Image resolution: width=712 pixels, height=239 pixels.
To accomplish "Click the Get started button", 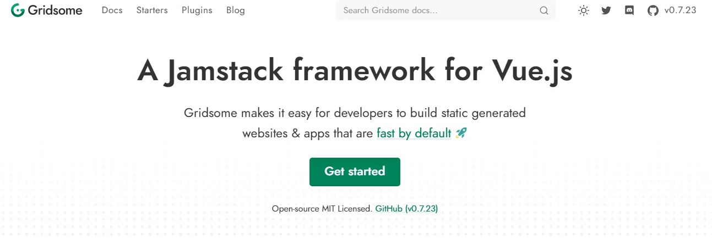I will pos(355,171).
